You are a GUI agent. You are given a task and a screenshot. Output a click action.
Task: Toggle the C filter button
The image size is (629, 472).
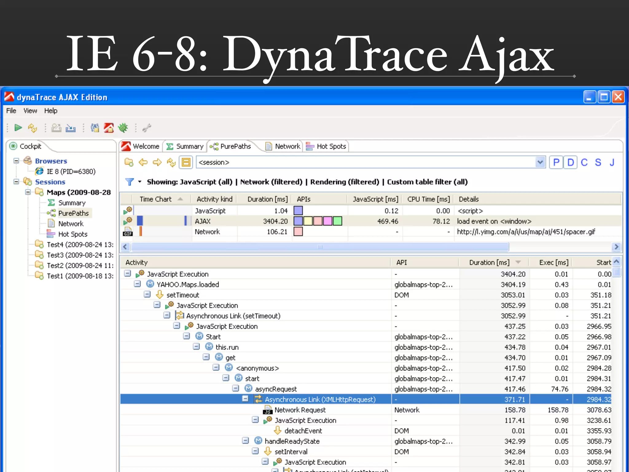pyautogui.click(x=584, y=162)
